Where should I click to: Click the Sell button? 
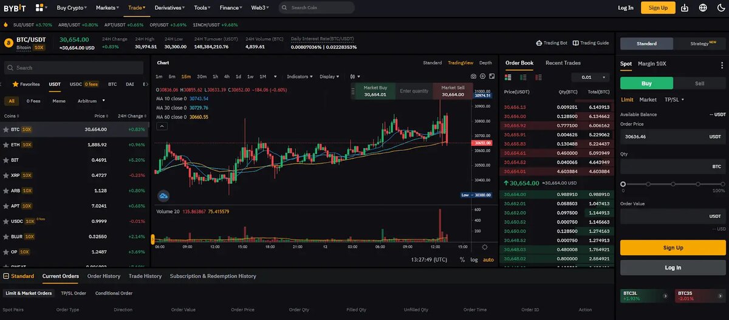(700, 83)
